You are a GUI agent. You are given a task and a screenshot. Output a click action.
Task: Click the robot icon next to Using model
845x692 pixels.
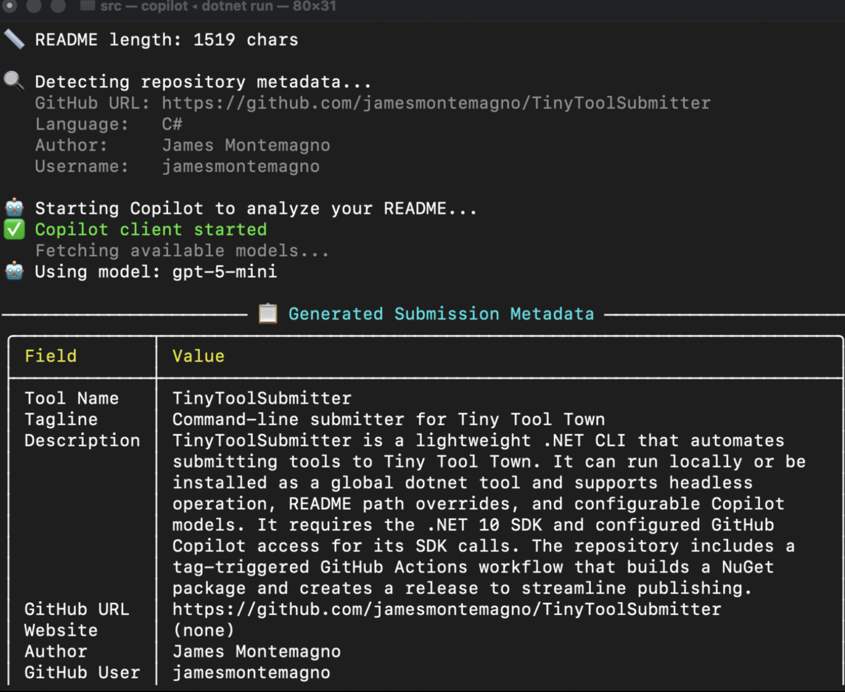[x=14, y=272]
